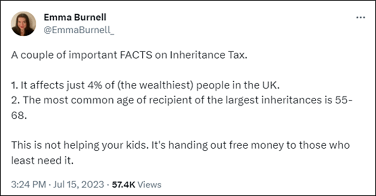Click the sentence 'This is not helping your kids'
The width and height of the screenshot is (376, 196).
pos(80,145)
